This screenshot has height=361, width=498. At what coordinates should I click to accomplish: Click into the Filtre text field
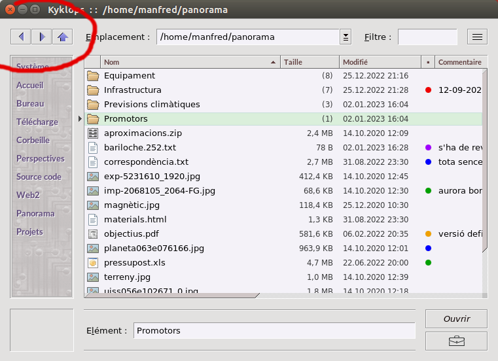coord(427,37)
